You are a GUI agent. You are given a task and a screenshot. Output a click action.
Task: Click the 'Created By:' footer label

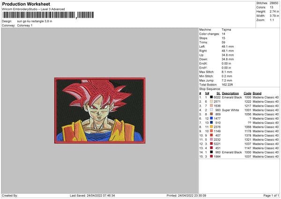[10, 195]
